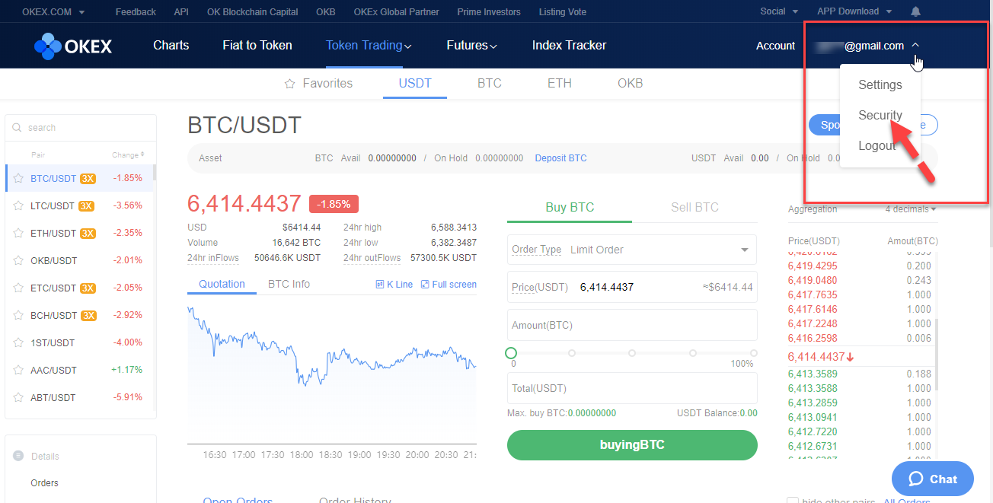This screenshot has height=503, width=993.
Task: Mark 1ST/USDT as favorite
Action: click(x=18, y=343)
